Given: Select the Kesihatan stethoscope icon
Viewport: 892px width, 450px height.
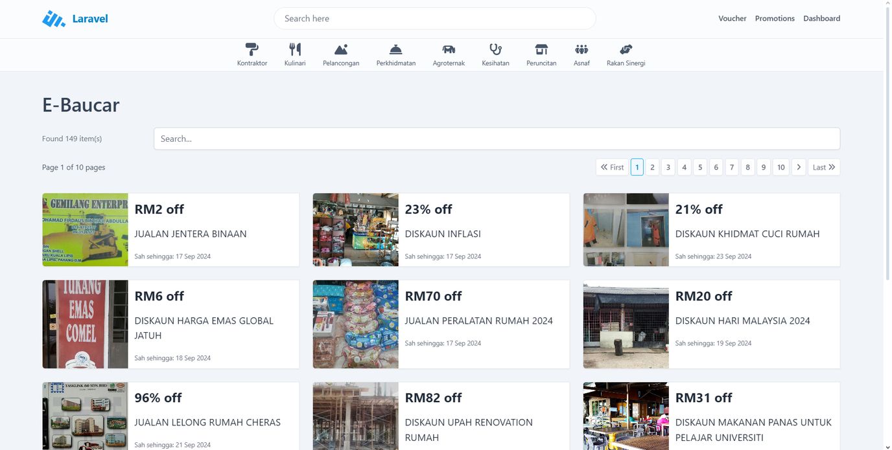Looking at the screenshot, I should [495, 49].
